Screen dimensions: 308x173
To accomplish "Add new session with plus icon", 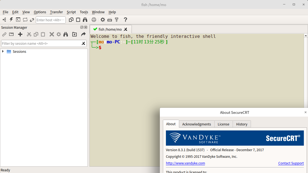I will click(20, 34).
